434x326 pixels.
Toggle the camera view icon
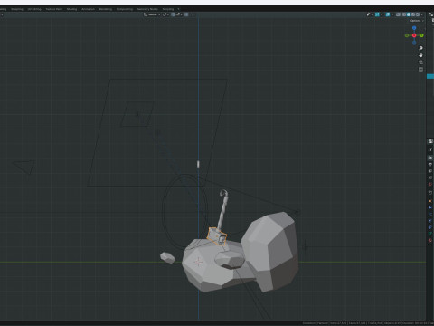click(421, 62)
